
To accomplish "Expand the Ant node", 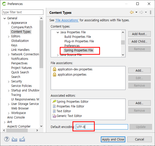I will [x=4, y=122].
